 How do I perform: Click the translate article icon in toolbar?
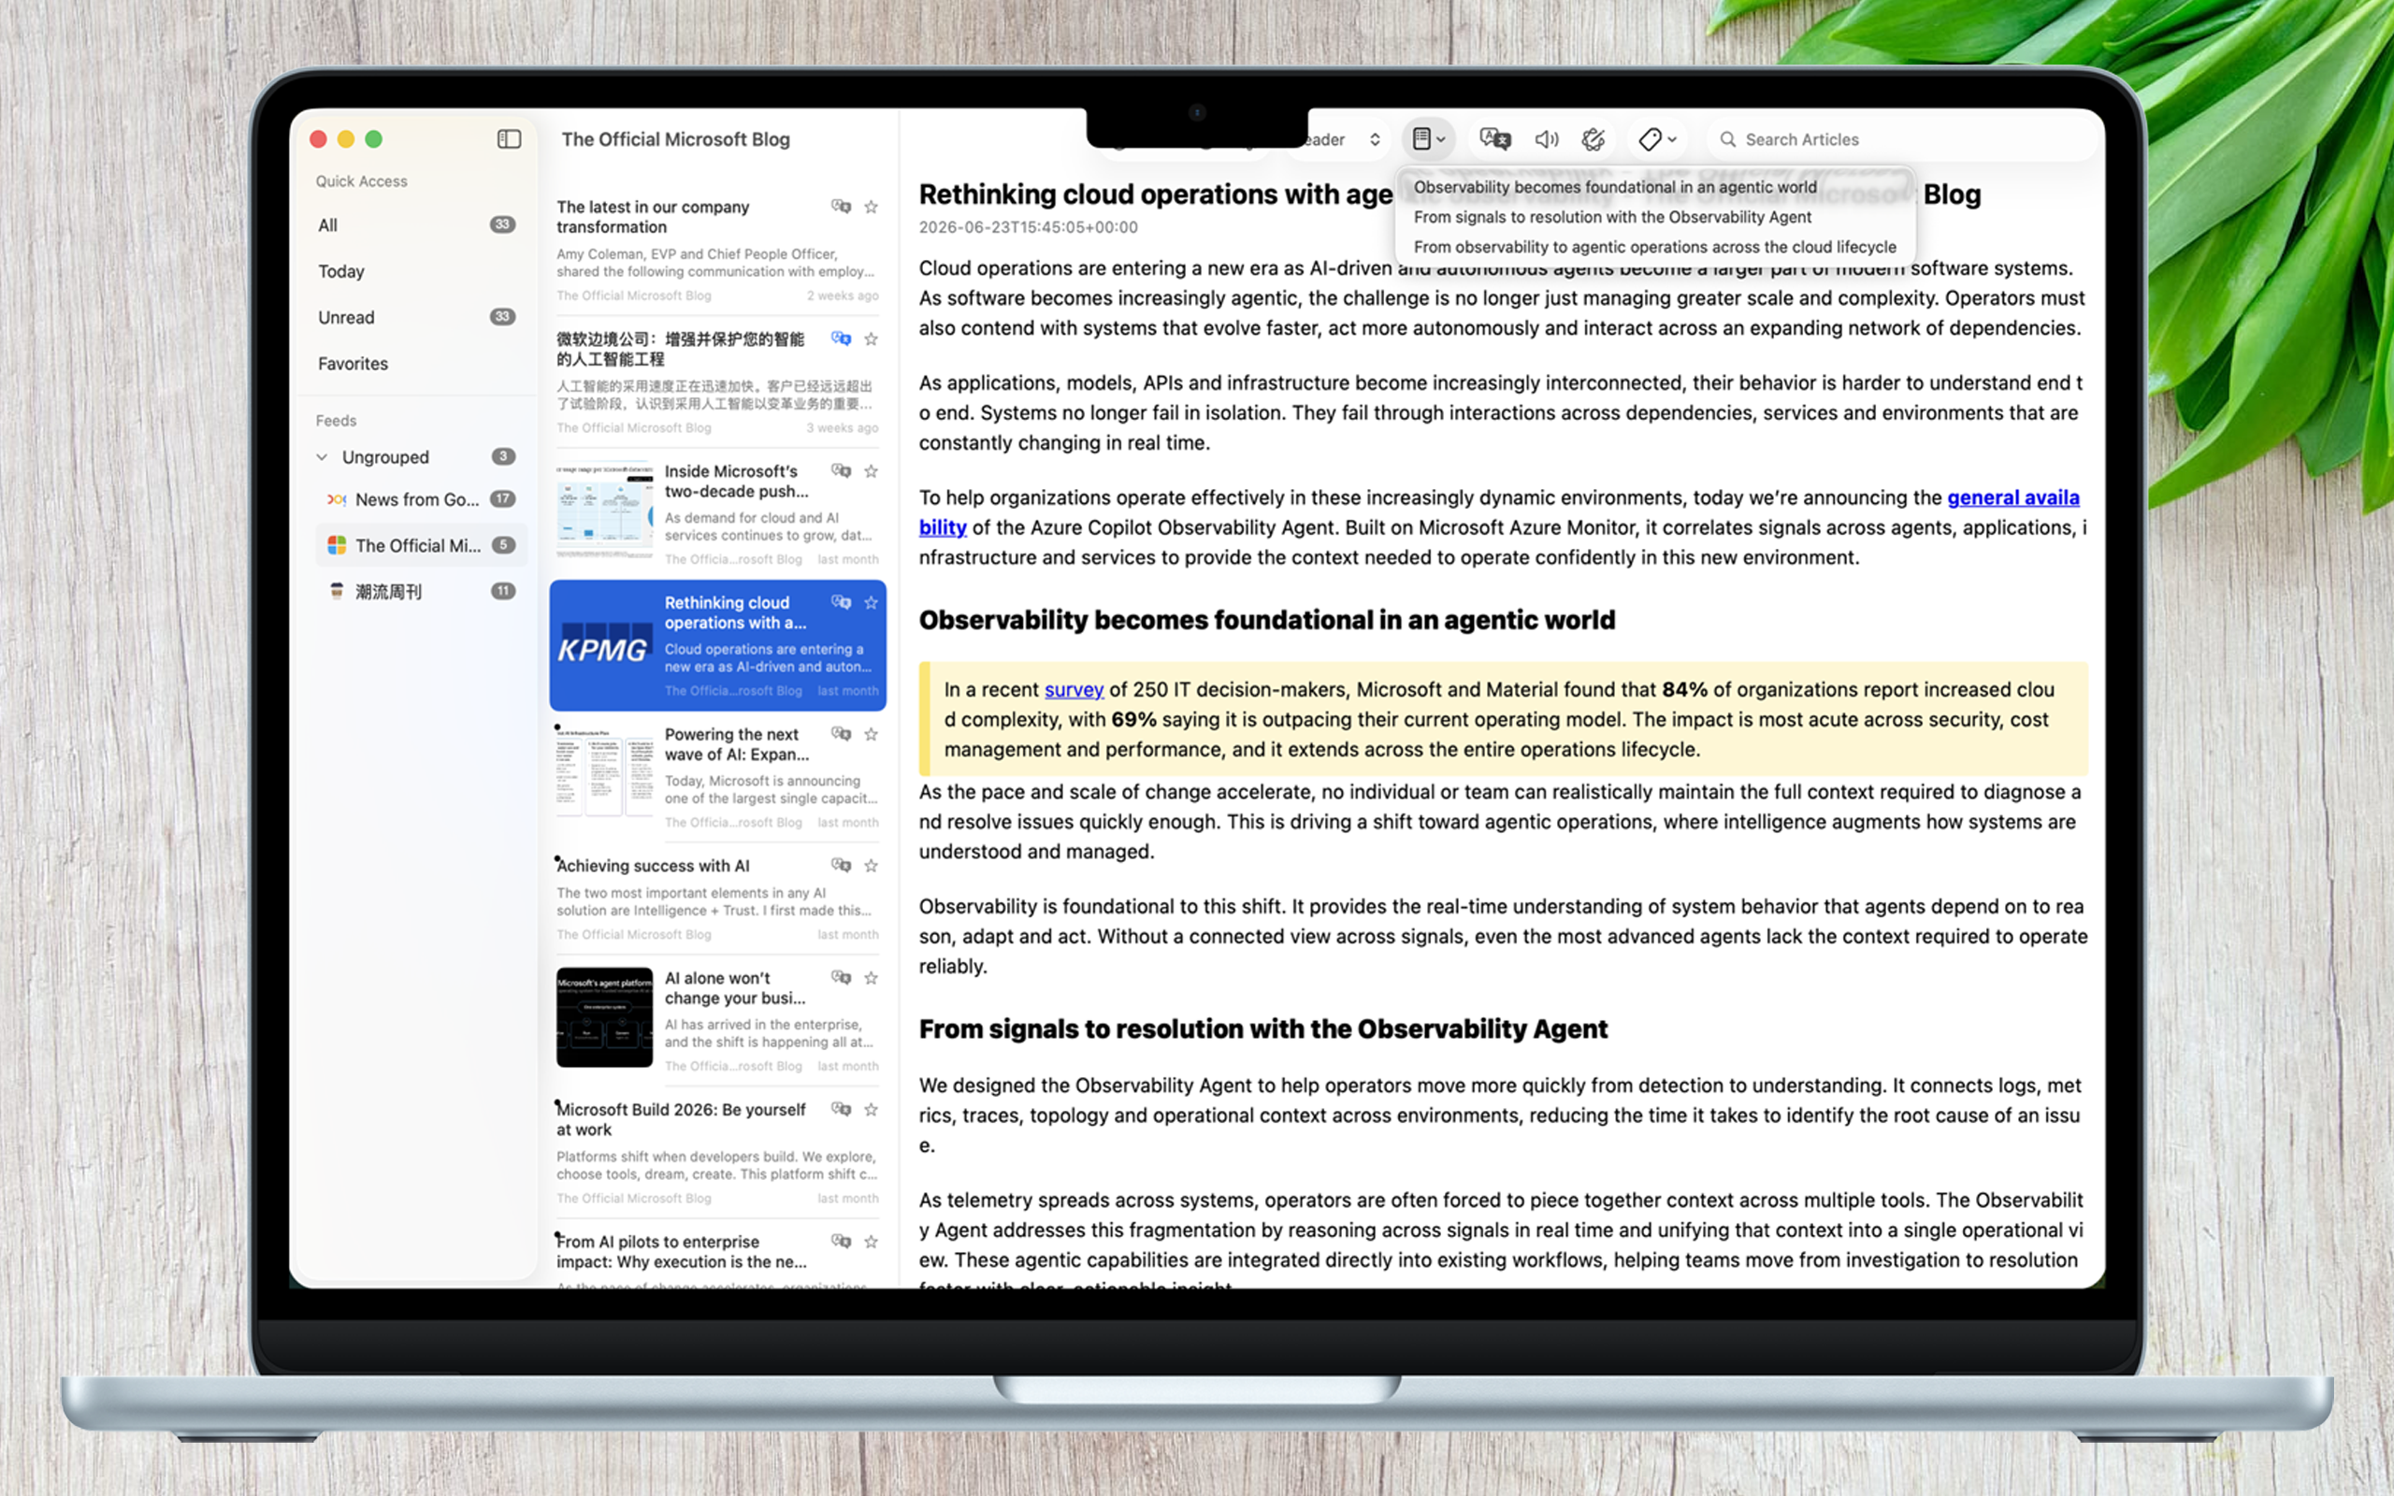click(1493, 139)
